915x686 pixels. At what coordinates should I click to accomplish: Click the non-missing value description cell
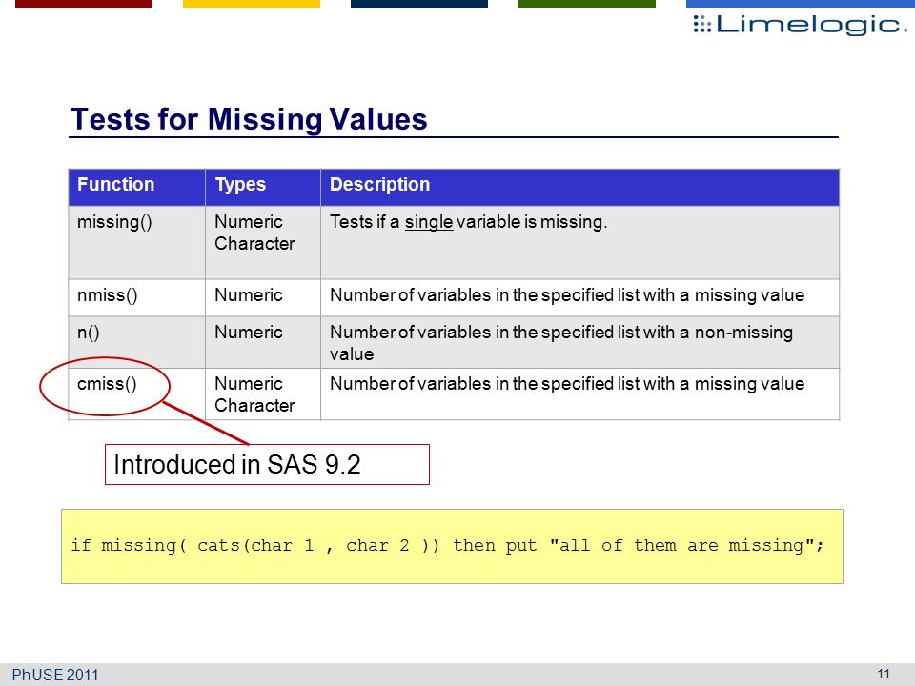[x=580, y=342]
